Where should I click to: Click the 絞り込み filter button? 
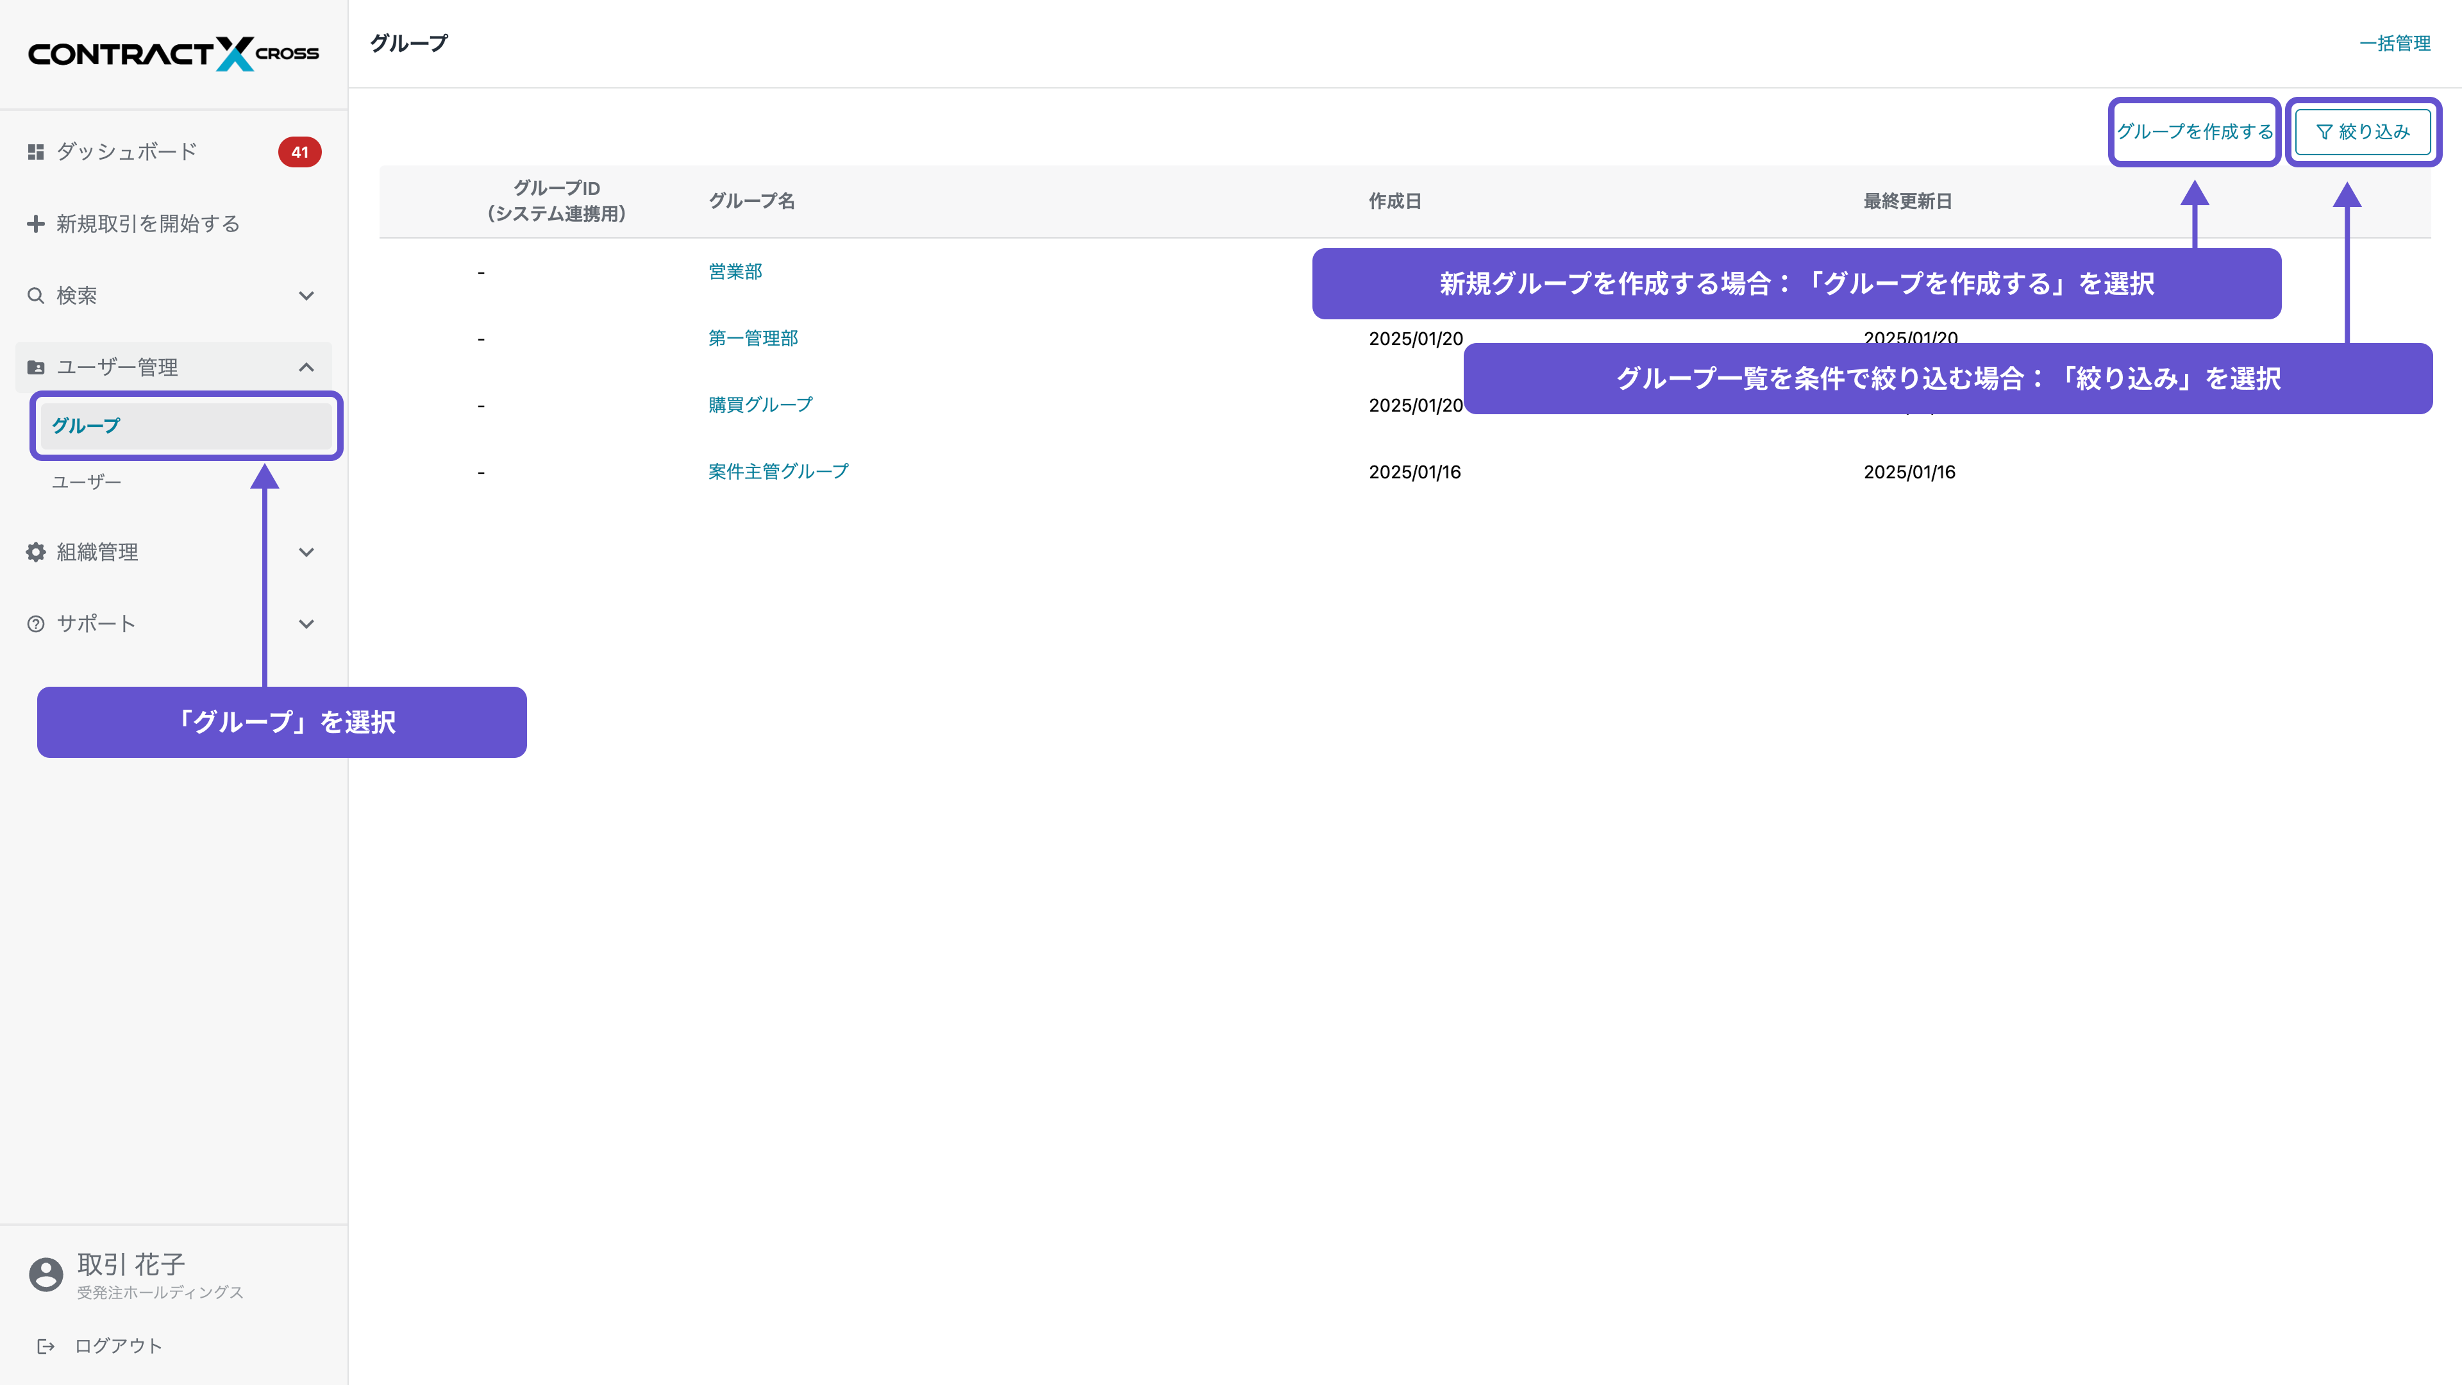point(2363,132)
